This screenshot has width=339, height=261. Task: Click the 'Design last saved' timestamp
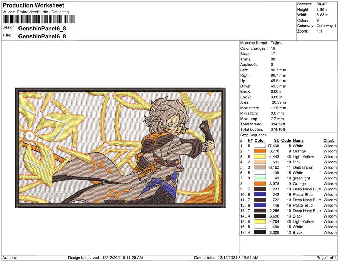(105, 258)
